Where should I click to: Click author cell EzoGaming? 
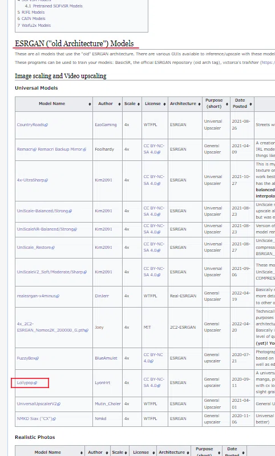click(x=106, y=125)
